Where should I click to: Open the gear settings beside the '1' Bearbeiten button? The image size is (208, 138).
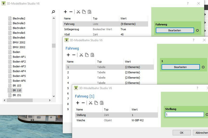tap(203, 67)
